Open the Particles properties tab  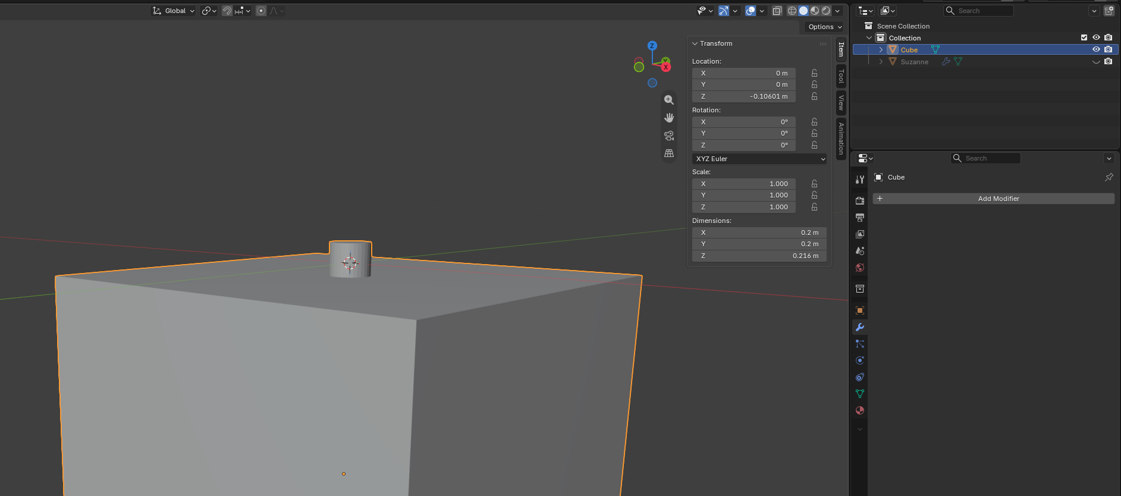pyautogui.click(x=860, y=344)
